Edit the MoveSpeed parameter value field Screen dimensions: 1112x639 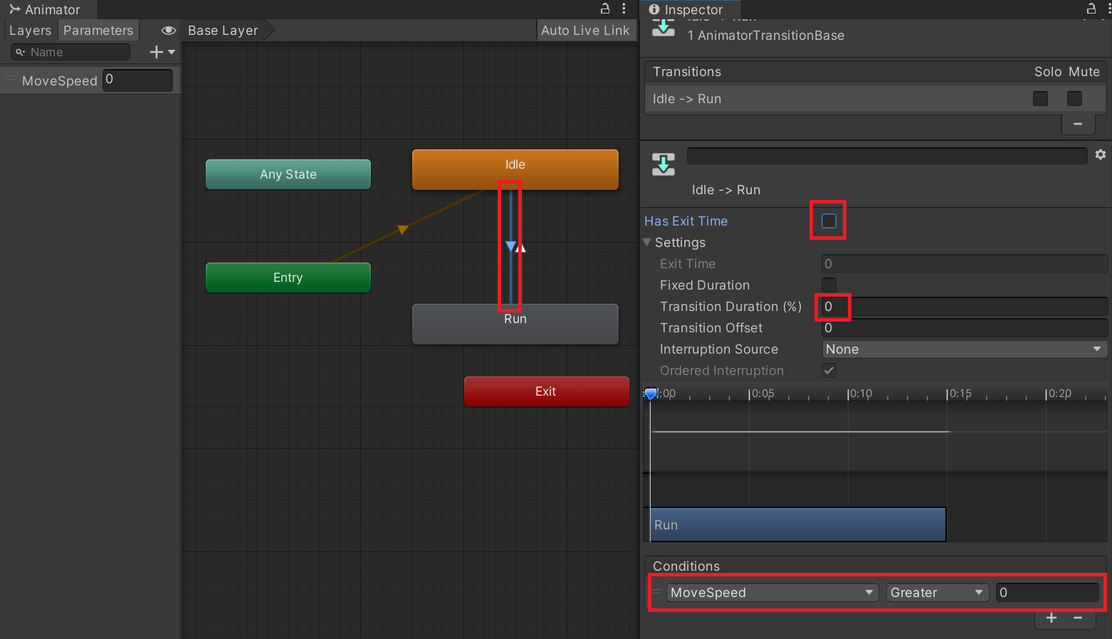(x=138, y=80)
